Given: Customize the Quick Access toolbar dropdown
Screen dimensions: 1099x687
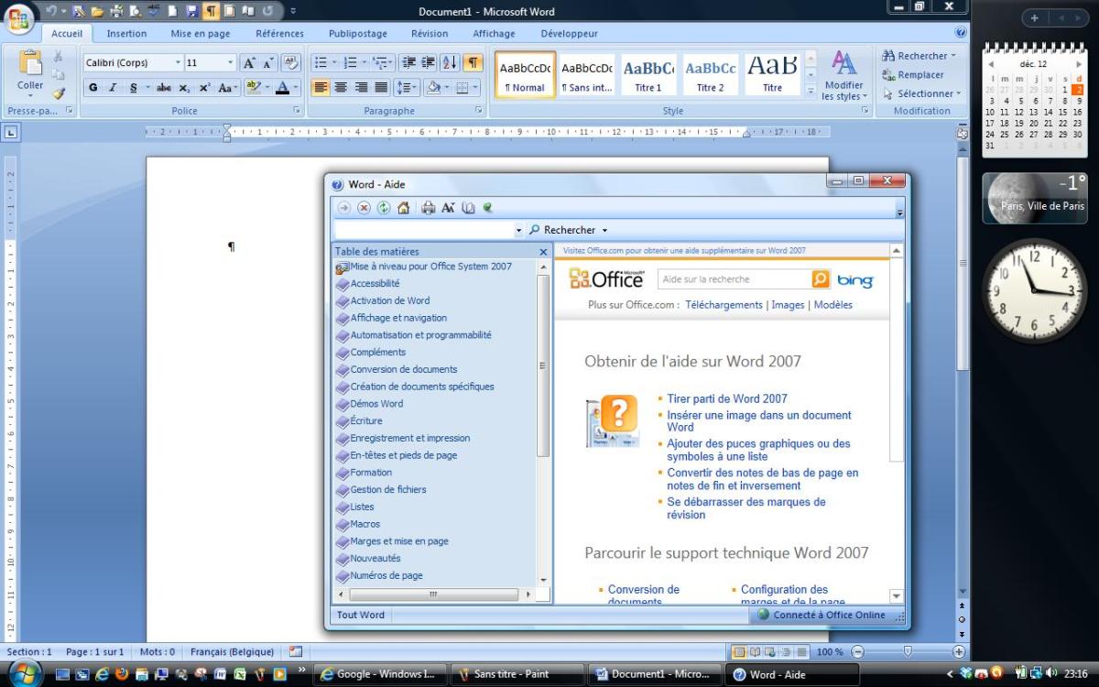Looking at the screenshot, I should 293,12.
